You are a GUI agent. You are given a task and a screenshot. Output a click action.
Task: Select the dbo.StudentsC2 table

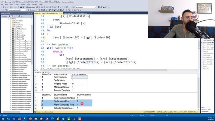[19, 39]
